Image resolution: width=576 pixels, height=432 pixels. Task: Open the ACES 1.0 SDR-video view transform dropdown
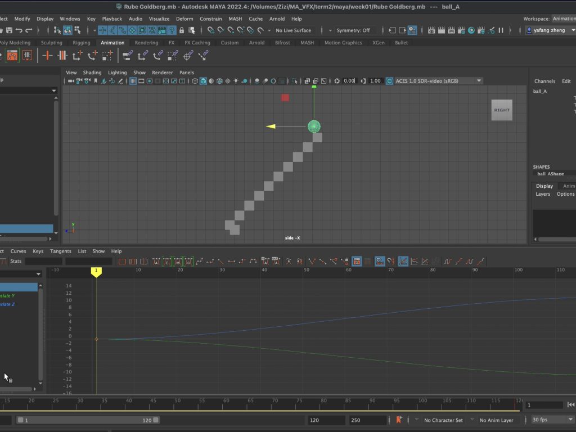coord(438,81)
